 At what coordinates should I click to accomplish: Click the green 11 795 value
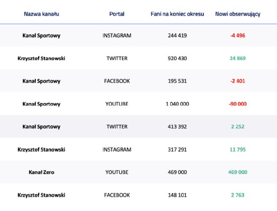pos(238,149)
